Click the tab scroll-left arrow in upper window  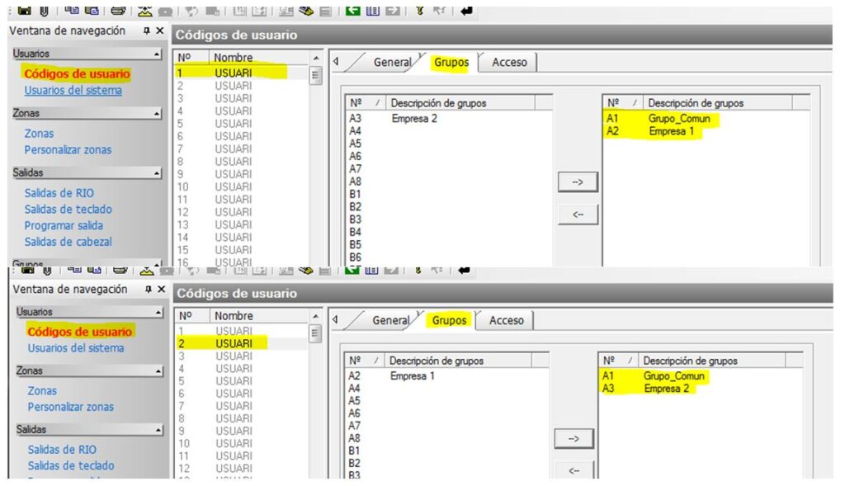(x=336, y=61)
